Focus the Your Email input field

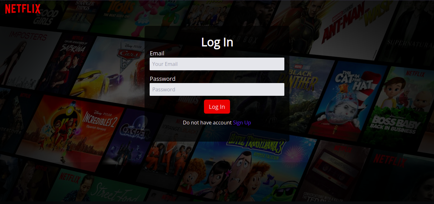[217, 64]
